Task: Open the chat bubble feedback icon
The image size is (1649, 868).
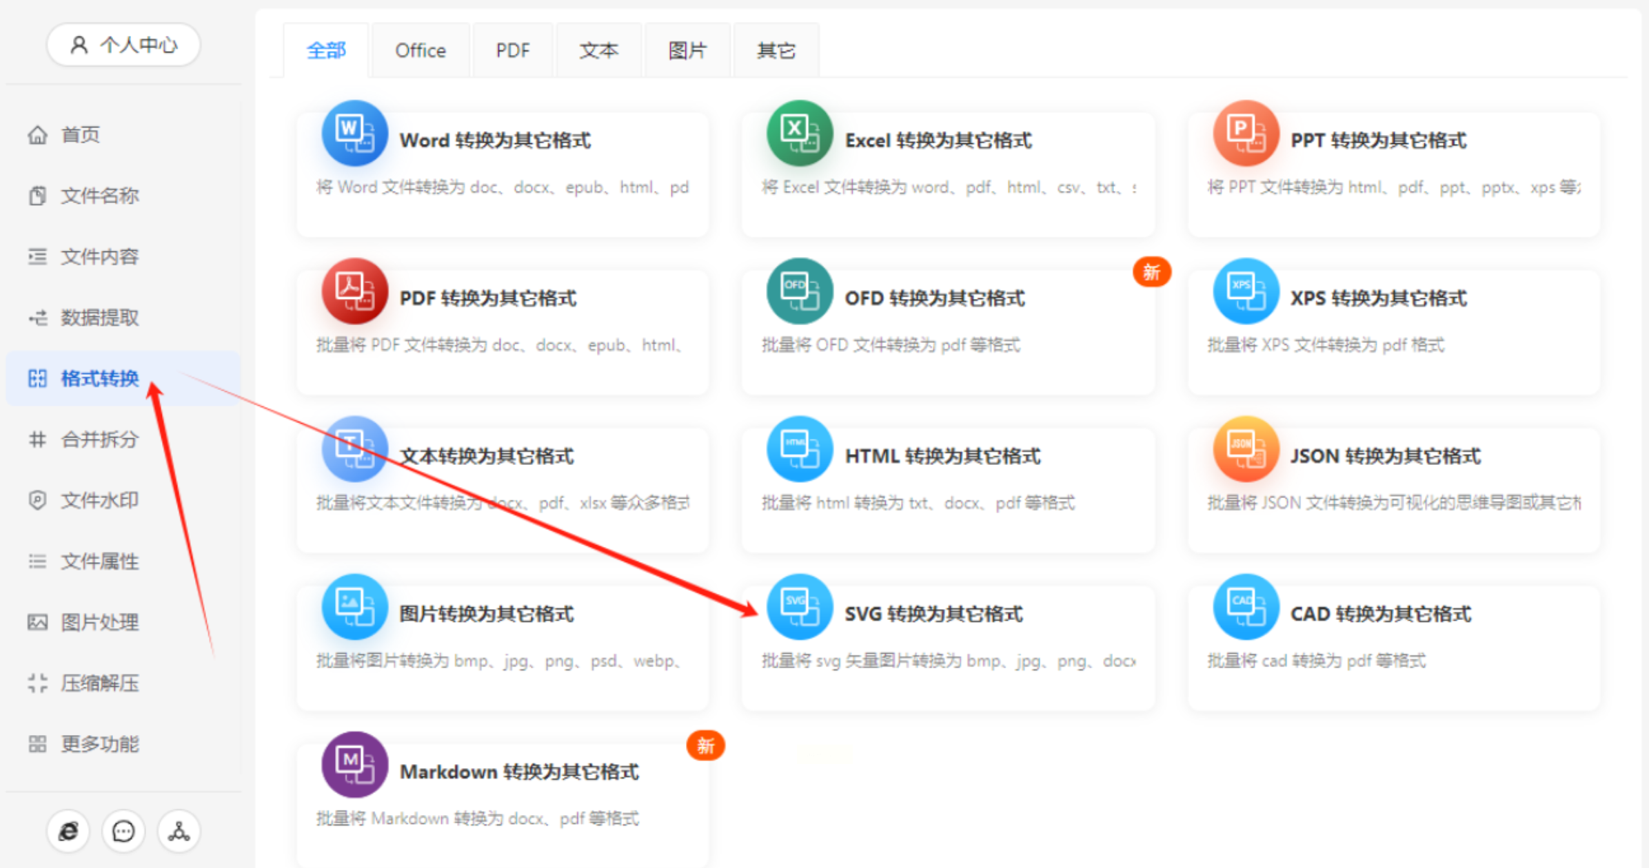Action: coord(123,831)
